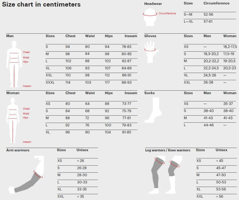Click the 44-46 socks size for men
This screenshot has height=200, width=239.
208,125
